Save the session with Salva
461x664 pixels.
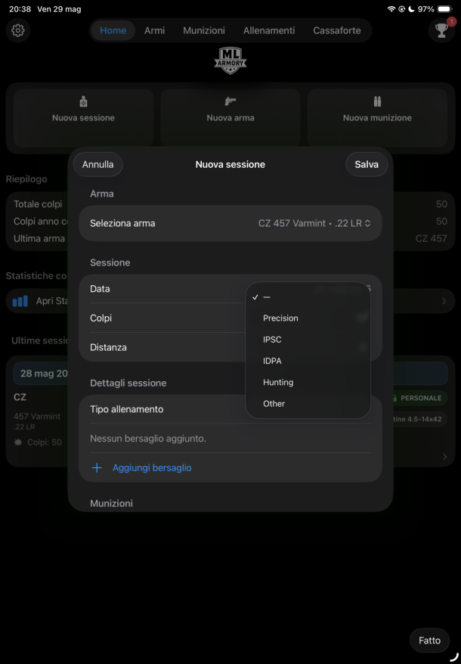[367, 164]
